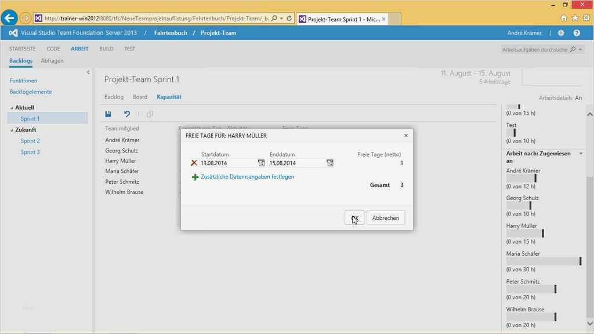Select Sprint 3 in the tree

(30, 152)
